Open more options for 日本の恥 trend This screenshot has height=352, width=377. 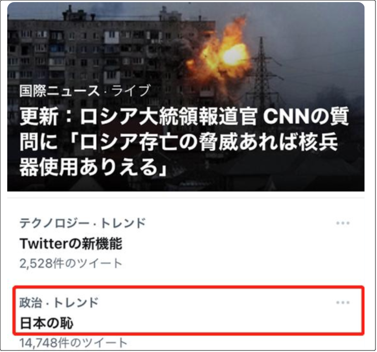click(x=343, y=302)
